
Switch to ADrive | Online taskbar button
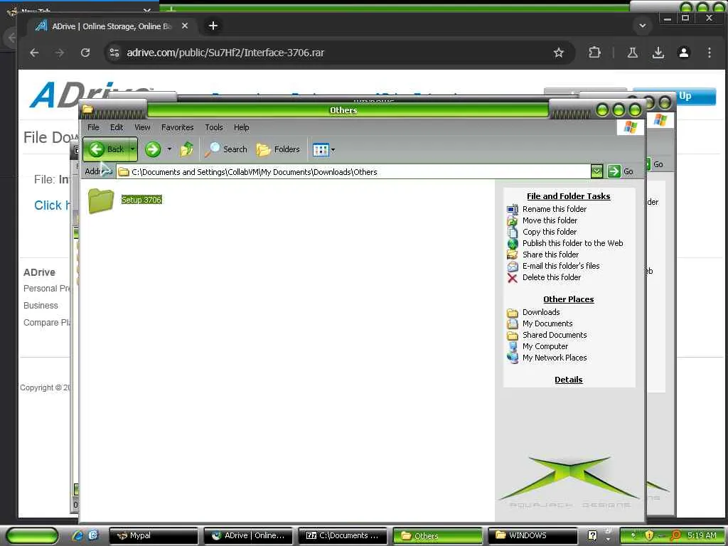click(248, 536)
